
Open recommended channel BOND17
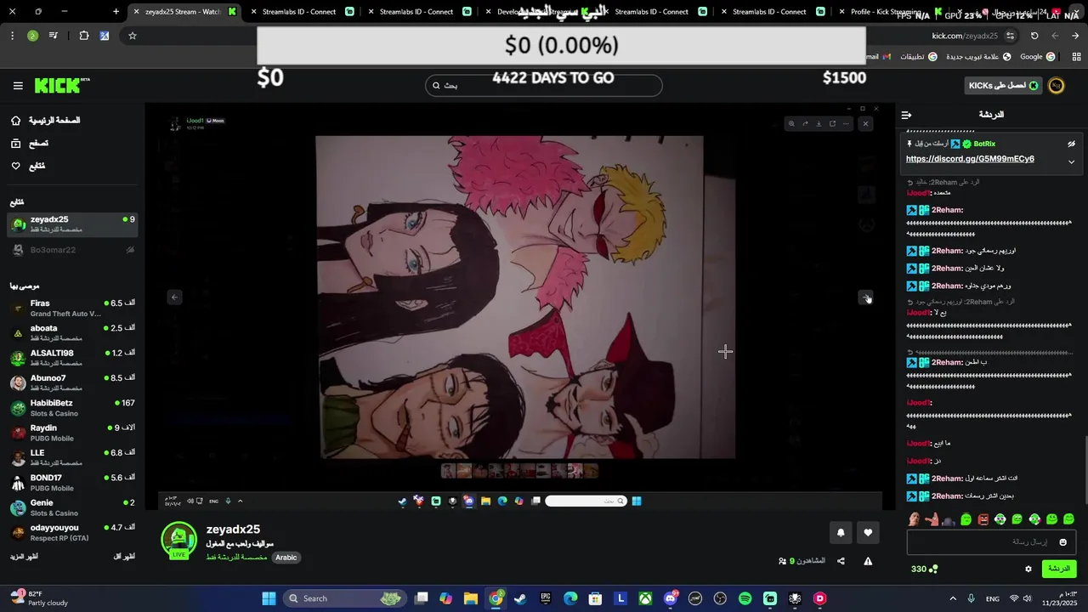(x=72, y=483)
